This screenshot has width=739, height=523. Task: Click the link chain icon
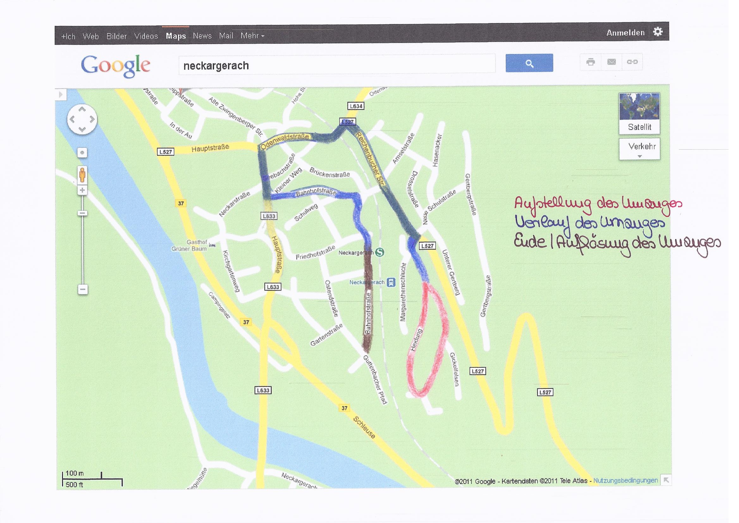(632, 62)
